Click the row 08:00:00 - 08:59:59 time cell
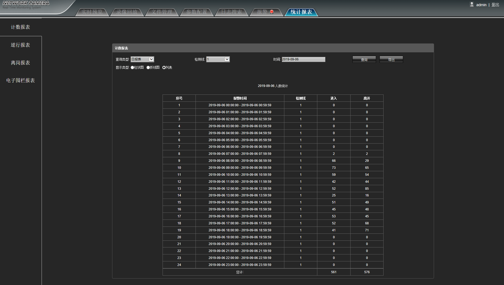 (240, 161)
